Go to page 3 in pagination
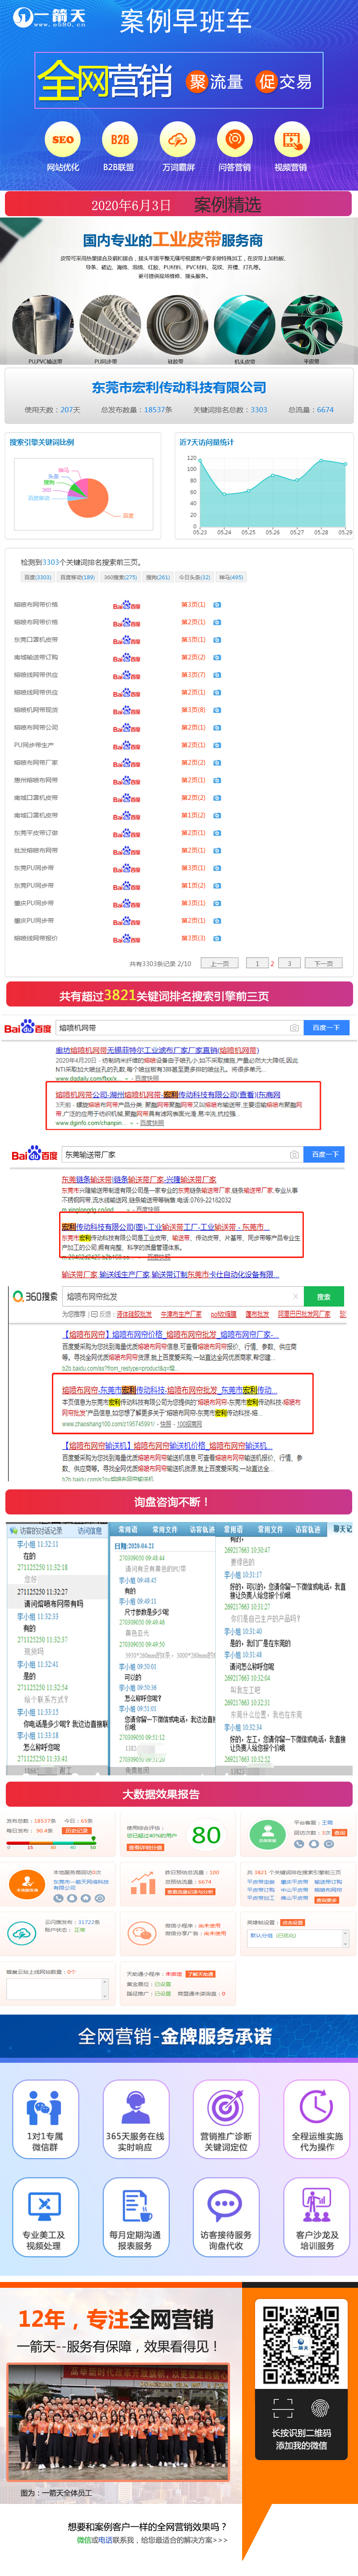Screen dimensions: 358x2576 (289, 964)
